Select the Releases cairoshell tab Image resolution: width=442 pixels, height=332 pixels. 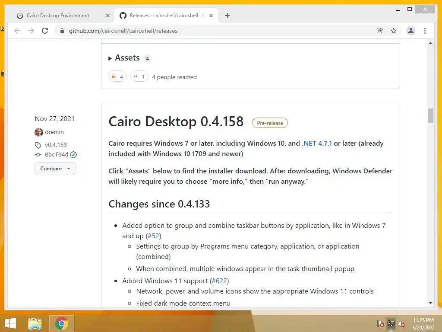166,16
